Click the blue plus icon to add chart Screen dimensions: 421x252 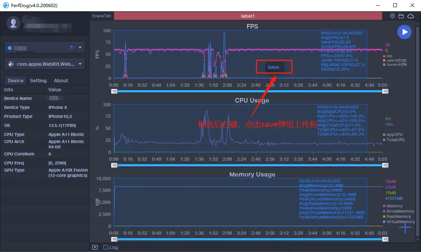pos(405,228)
